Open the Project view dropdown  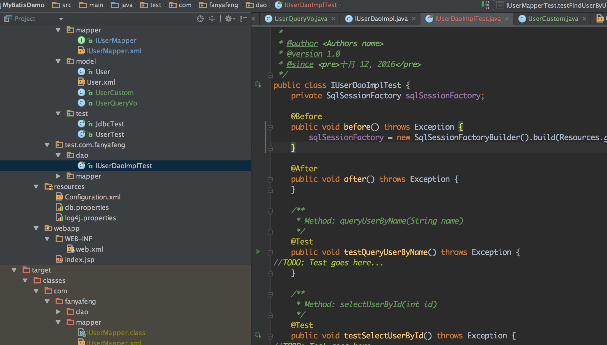(61, 19)
